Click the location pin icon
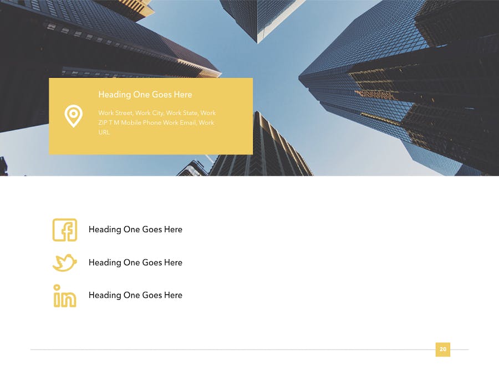499x374 pixels. click(x=73, y=116)
